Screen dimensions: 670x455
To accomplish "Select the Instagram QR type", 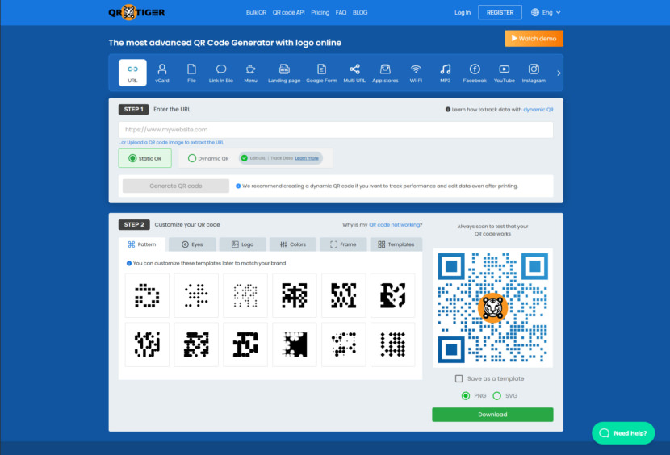I will [534, 73].
